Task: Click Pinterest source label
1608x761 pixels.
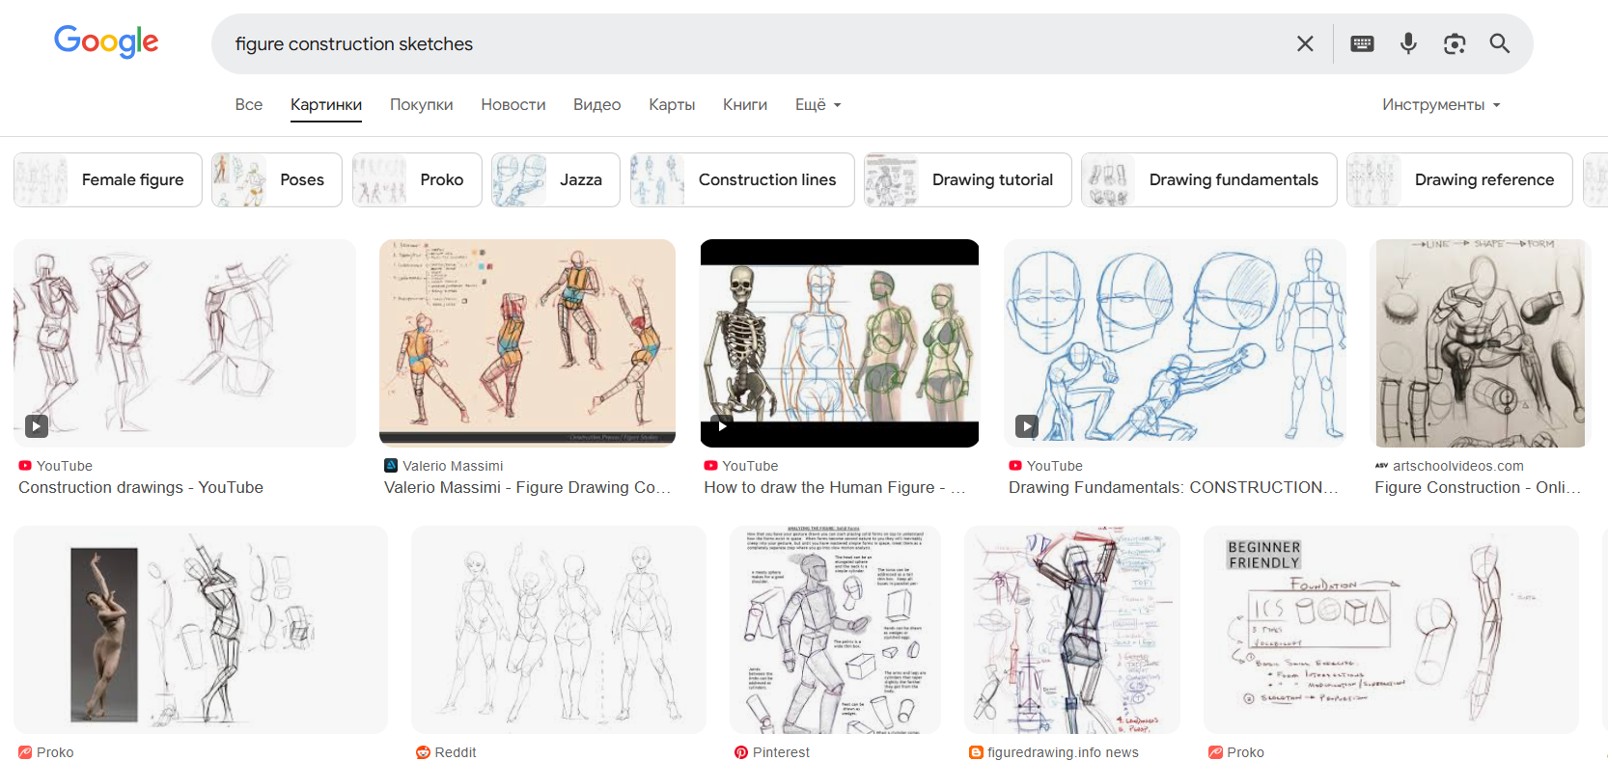Action: [781, 752]
